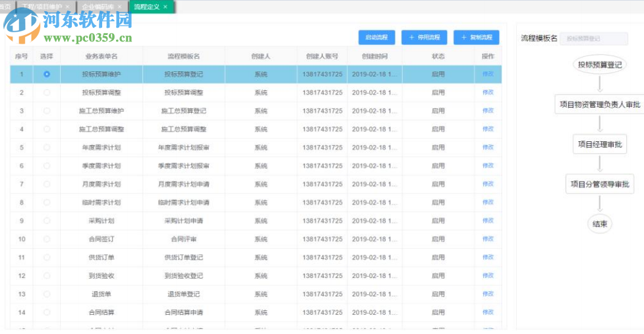Screen dimensions: 644x334
Task: Click the 年度需求计划报审 template cell
Action: (184, 147)
